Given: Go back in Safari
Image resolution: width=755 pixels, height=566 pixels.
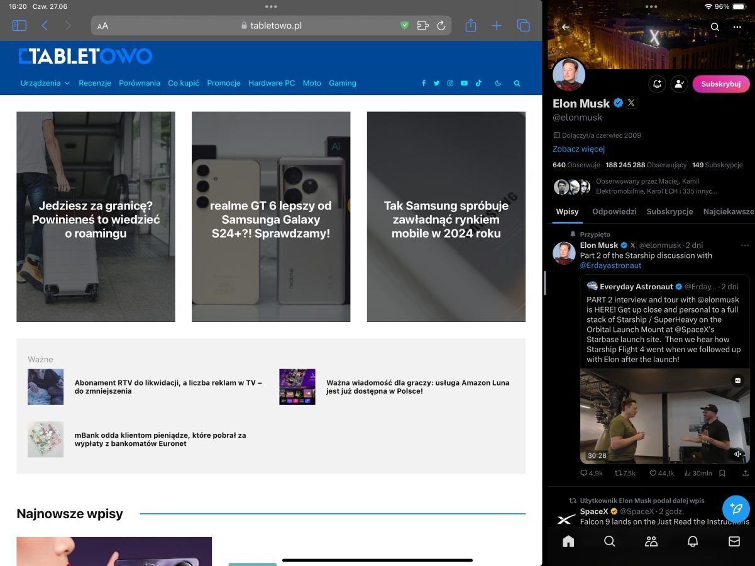Looking at the screenshot, I should coord(45,26).
